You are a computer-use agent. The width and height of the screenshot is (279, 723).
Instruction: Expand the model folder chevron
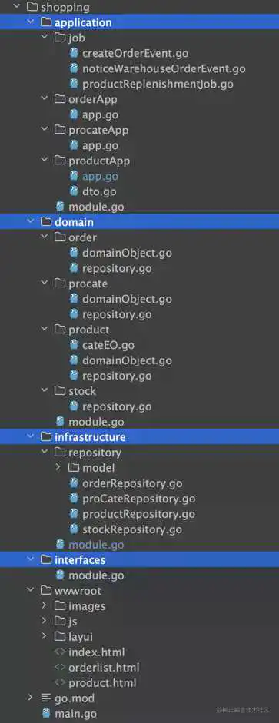(x=58, y=468)
